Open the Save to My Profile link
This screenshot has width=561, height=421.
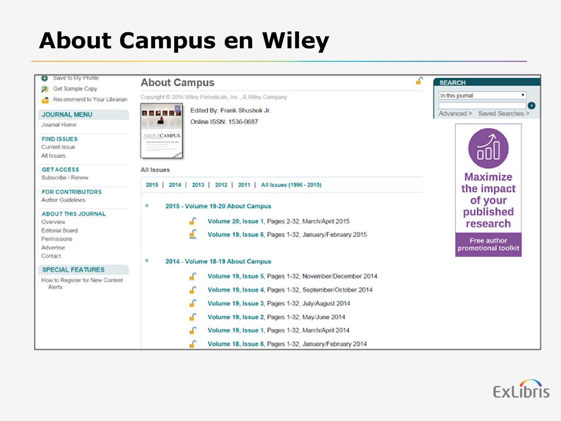(x=76, y=78)
